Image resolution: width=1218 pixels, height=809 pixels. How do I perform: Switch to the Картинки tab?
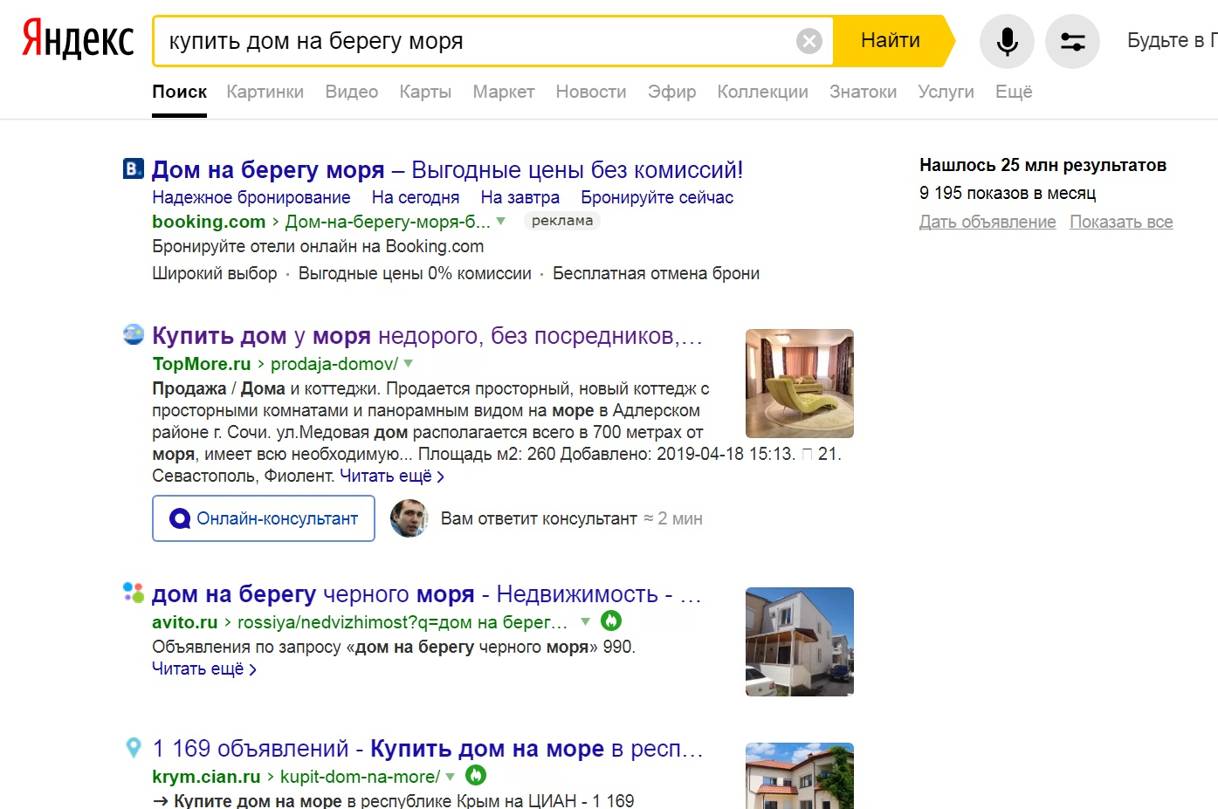[x=265, y=92]
